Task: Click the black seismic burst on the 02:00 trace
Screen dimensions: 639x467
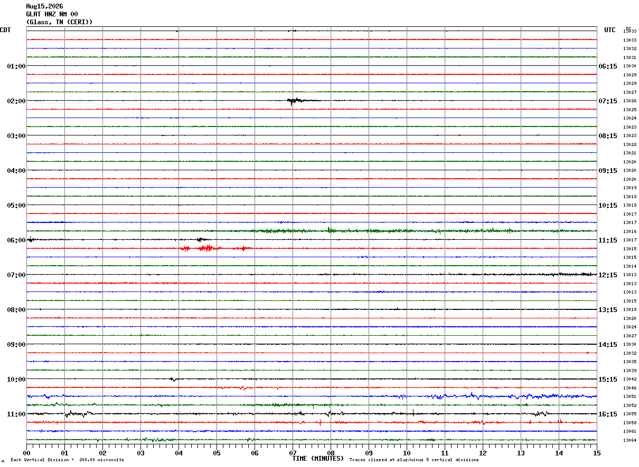Action: click(302, 101)
